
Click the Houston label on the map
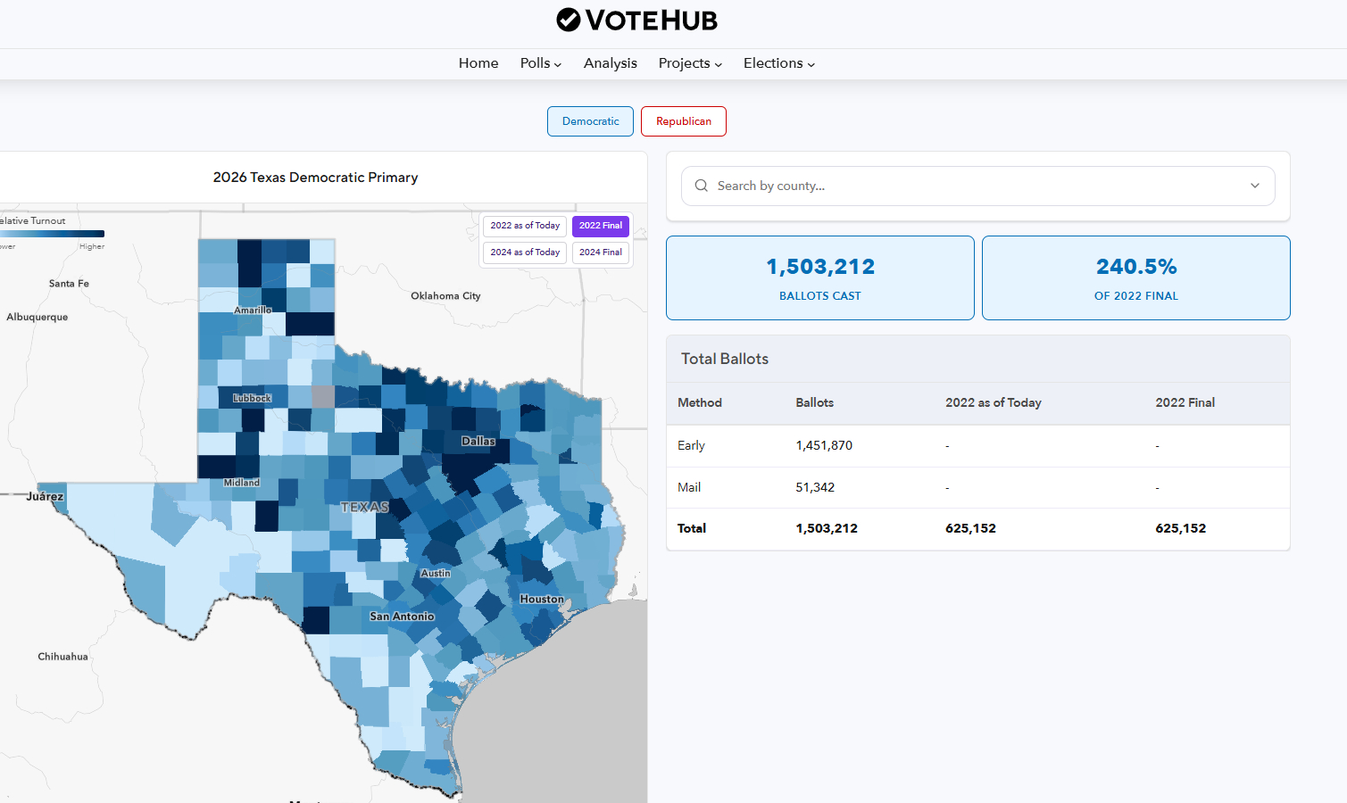pyautogui.click(x=541, y=599)
